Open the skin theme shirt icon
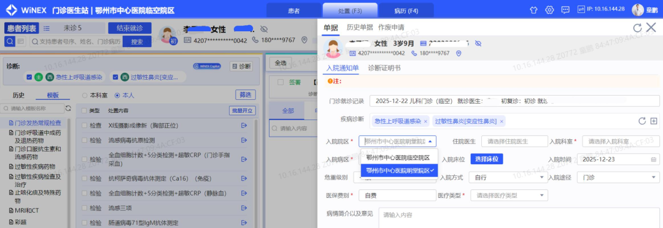The width and height of the screenshot is (663, 228). coord(533,10)
